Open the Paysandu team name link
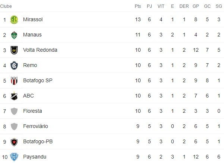Screen dimensions: 224x163 tap(35, 157)
